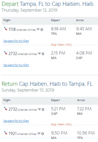This screenshot has height=142, width=98.
Task: Click American Airlines logo beside flight 1118
Action: 6,29
